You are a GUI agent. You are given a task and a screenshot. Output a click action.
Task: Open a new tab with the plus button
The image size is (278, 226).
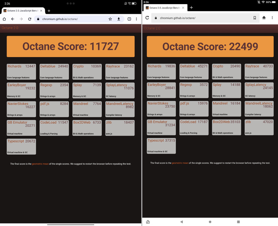coord(49,10)
